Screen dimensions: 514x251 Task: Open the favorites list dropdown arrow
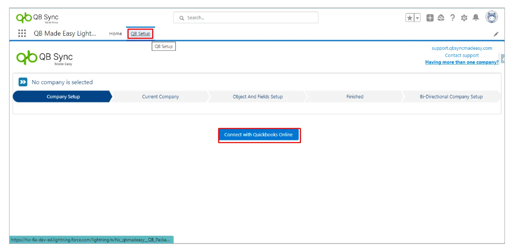[418, 18]
